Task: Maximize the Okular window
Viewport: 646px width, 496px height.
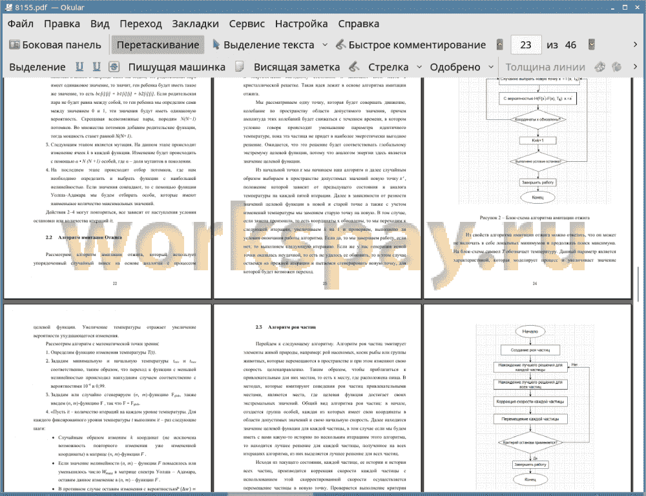Action: click(x=625, y=7)
